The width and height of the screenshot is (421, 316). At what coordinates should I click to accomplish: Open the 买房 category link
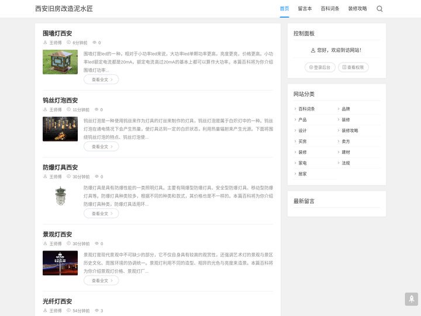click(x=303, y=142)
